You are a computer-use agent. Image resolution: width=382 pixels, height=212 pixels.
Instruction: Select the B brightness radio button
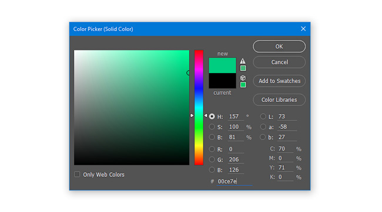tap(212, 137)
